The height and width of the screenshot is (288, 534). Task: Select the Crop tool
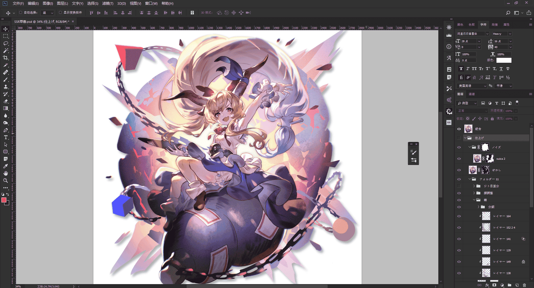[x=6, y=58]
